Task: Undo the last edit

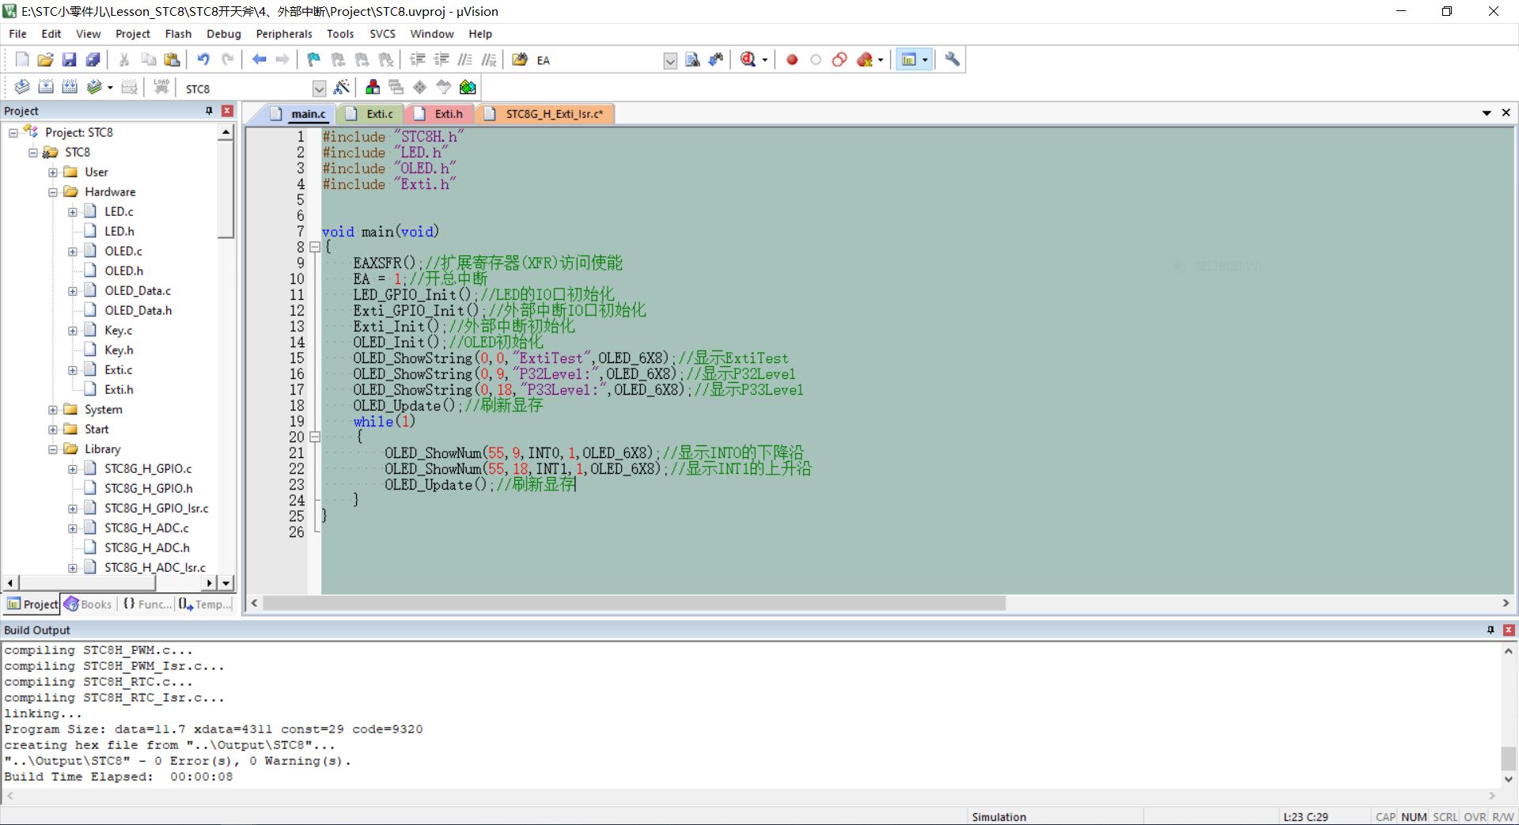Action: pos(203,59)
